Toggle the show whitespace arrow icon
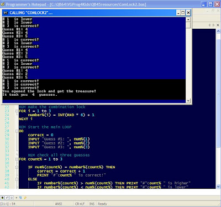The width and height of the screenshot is (221, 207). (16, 198)
